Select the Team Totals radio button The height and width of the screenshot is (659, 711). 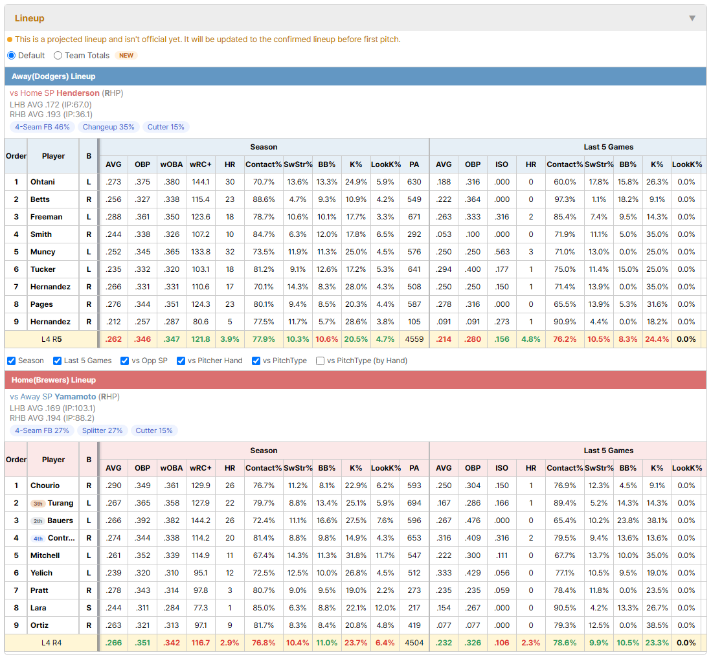58,55
